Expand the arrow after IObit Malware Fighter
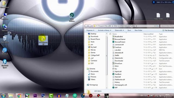Image resolution: width=174 pixels, height=98 pixels. pyautogui.click(x=136, y=26)
